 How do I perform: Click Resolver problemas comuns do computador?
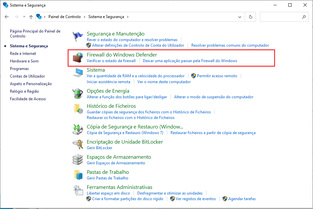point(230,45)
